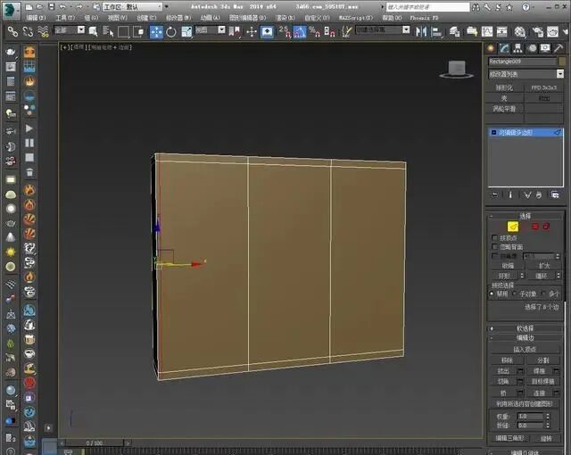Activate the Element sub-object level red icon
The width and height of the screenshot is (571, 455).
coord(546,227)
